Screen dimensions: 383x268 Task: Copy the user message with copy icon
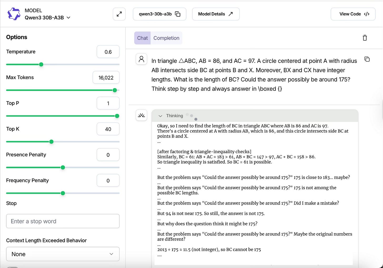(367, 59)
